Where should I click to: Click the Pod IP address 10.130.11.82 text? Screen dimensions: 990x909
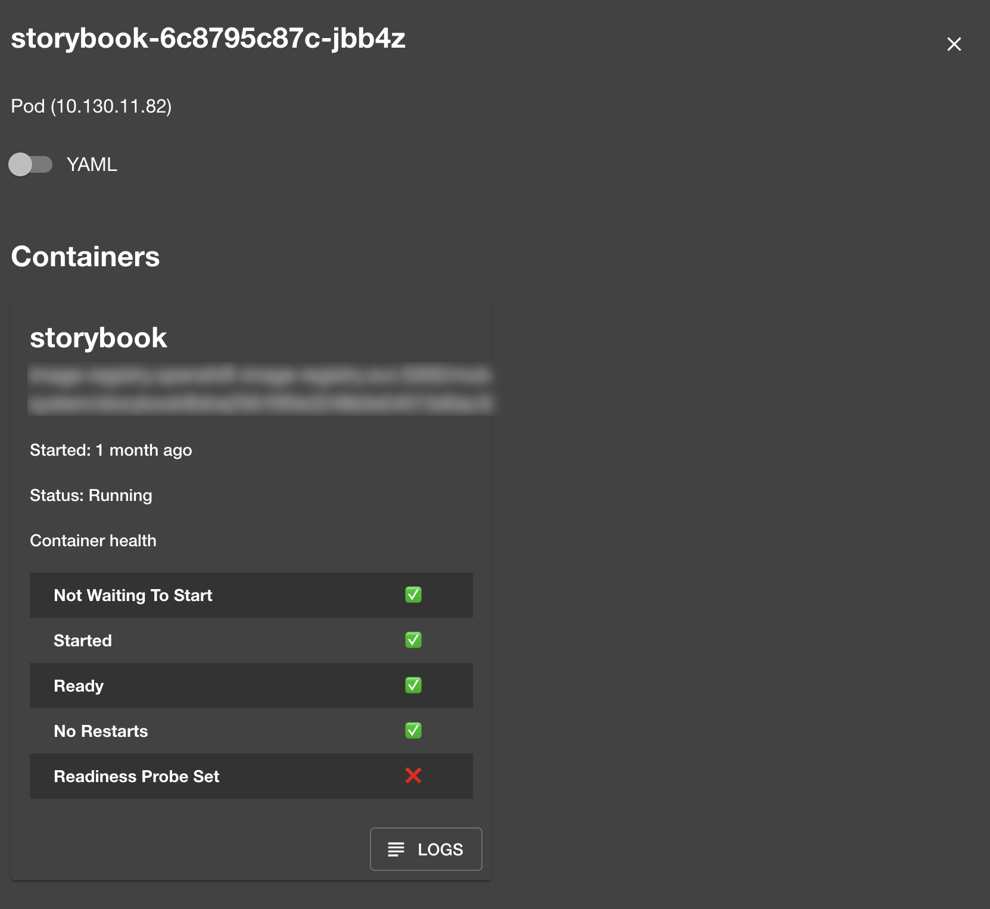coord(111,106)
